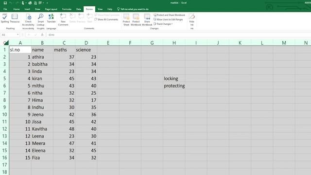Run the Spelling check
This screenshot has height=175, width=311.
click(5, 18)
